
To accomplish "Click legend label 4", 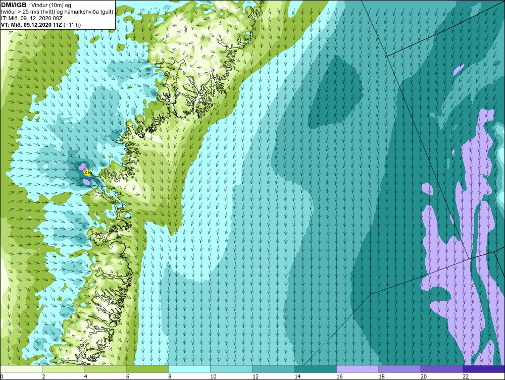I will [x=86, y=376].
